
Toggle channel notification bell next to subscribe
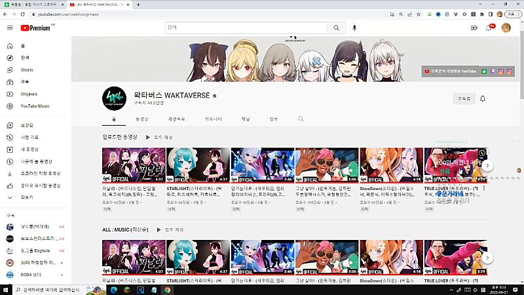click(483, 99)
